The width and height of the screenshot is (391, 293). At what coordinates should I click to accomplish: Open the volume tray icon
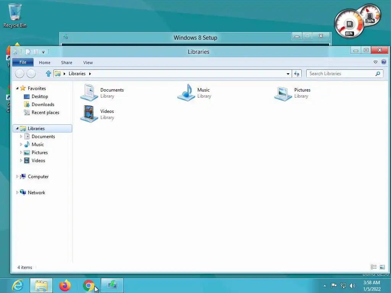pyautogui.click(x=352, y=285)
